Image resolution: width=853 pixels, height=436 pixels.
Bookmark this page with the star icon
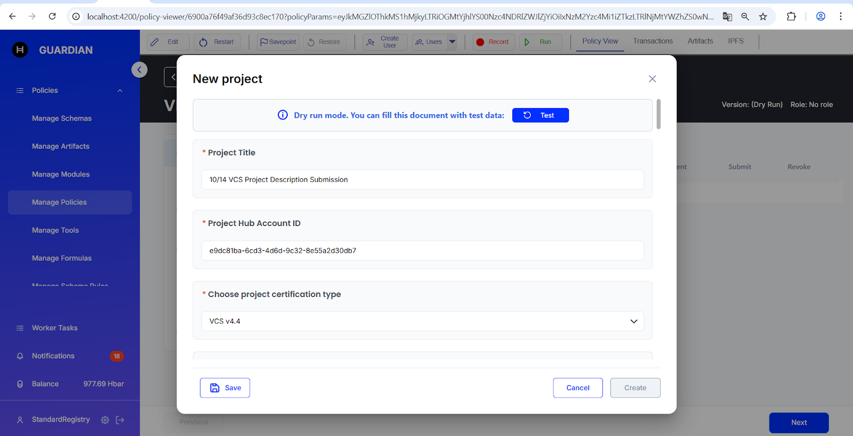point(763,17)
